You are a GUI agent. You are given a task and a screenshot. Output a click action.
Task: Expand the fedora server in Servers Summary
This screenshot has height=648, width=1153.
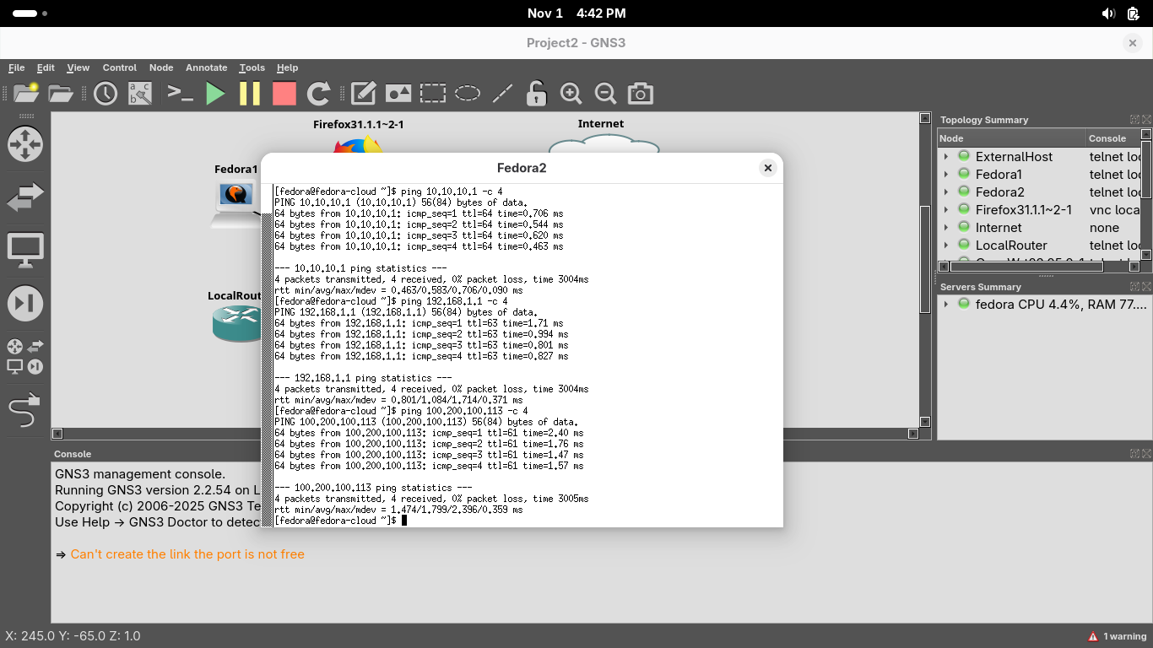(x=945, y=305)
